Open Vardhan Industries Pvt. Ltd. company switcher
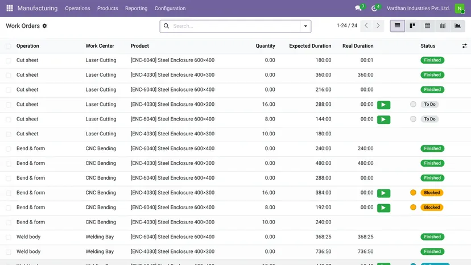The height and width of the screenshot is (265, 471). coord(418,9)
